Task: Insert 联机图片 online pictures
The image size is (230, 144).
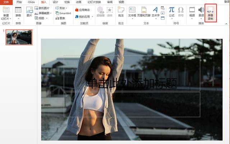Action: coord(42,8)
